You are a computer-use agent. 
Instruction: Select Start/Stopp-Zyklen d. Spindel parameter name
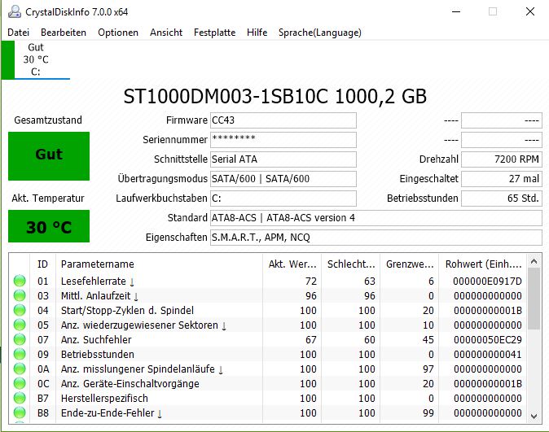point(127,311)
